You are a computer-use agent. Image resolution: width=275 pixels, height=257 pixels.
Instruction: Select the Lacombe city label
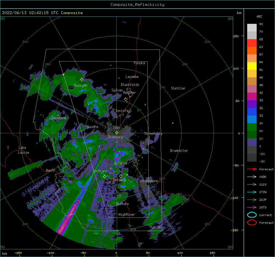tap(132, 77)
